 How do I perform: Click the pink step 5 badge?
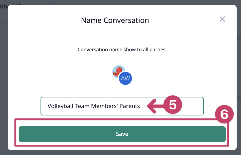click(173, 105)
